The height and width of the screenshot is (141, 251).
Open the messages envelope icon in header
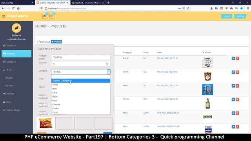(52, 16)
